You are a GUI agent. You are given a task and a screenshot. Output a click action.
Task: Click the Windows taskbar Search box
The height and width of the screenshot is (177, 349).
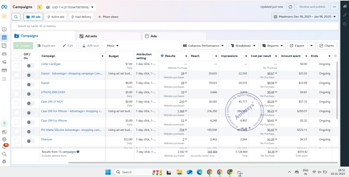coord(139,172)
